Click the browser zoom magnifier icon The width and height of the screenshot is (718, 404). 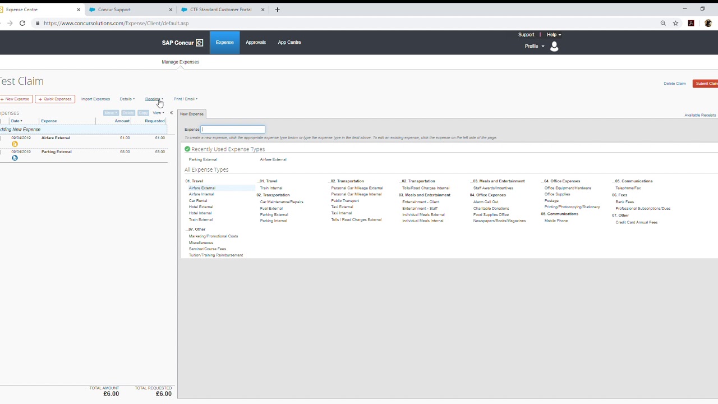[x=663, y=23]
